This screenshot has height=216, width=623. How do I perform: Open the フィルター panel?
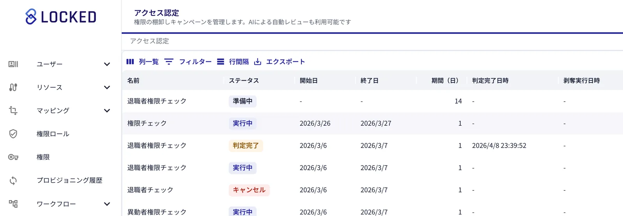point(188,62)
